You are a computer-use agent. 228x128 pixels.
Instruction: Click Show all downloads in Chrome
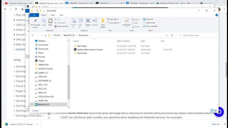click(x=215, y=124)
